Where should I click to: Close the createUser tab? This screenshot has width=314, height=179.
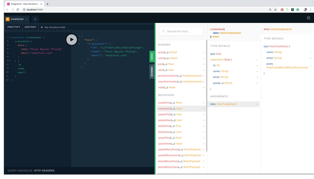point(27,19)
